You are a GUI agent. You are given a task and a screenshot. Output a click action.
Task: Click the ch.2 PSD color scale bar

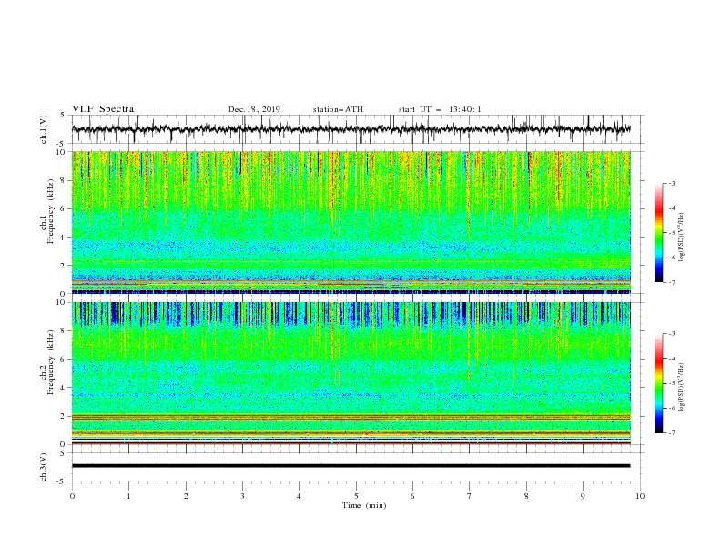658,383
